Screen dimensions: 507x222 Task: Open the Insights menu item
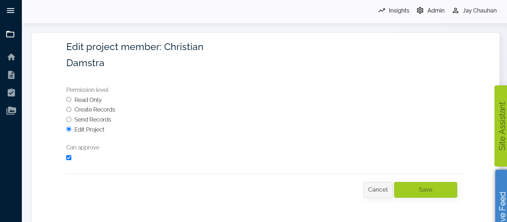pos(399,11)
